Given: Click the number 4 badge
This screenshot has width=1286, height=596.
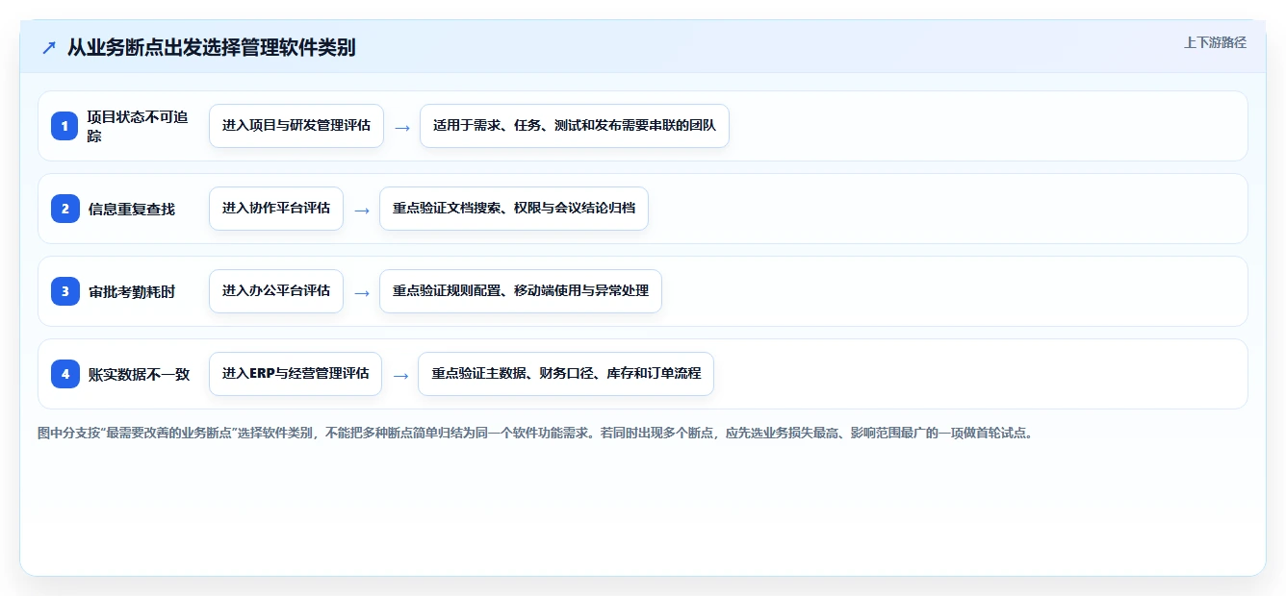Looking at the screenshot, I should [x=65, y=374].
